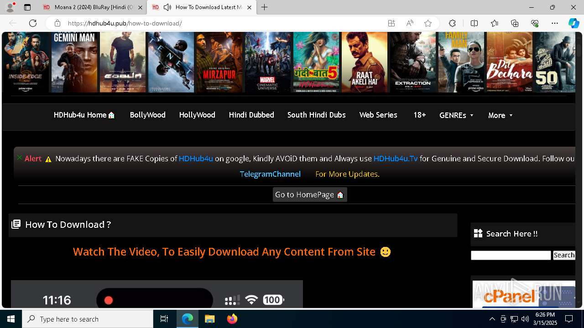This screenshot has width=584, height=328.
Task: Close the How To Download tab
Action: click(249, 7)
